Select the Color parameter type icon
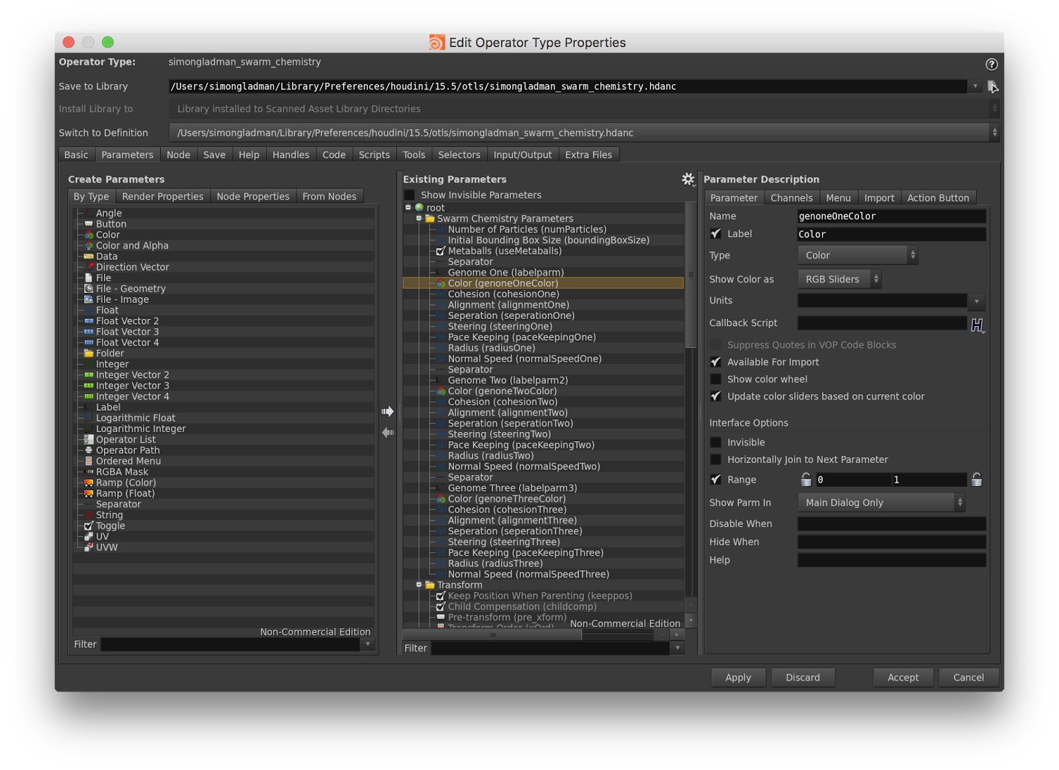 coord(89,235)
